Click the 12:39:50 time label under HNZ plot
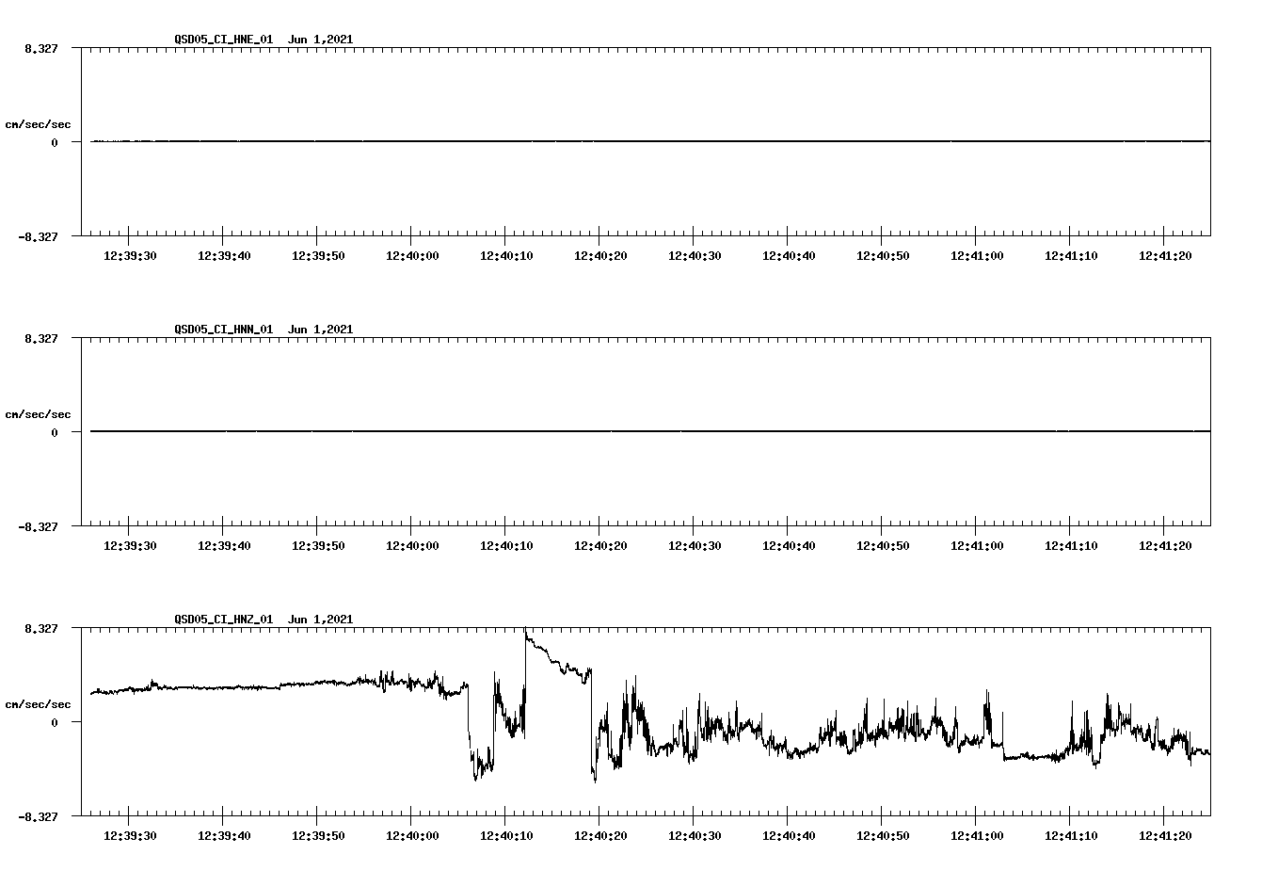The image size is (1278, 870). [x=318, y=836]
